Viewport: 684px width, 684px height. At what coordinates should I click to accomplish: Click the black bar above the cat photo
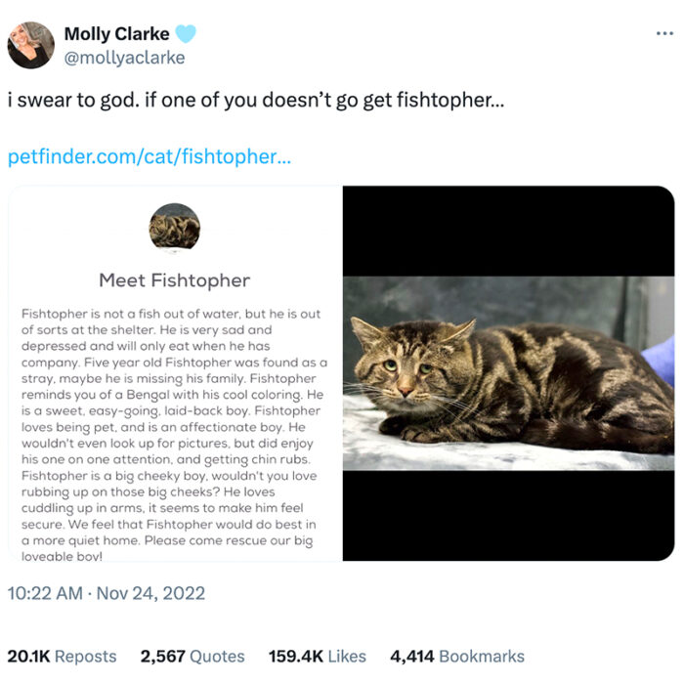coord(508,231)
